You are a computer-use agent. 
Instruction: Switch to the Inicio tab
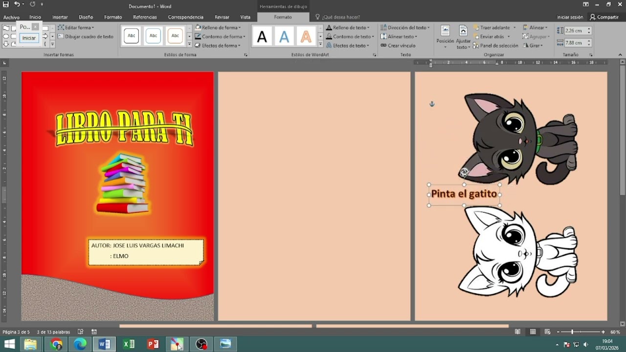(35, 17)
